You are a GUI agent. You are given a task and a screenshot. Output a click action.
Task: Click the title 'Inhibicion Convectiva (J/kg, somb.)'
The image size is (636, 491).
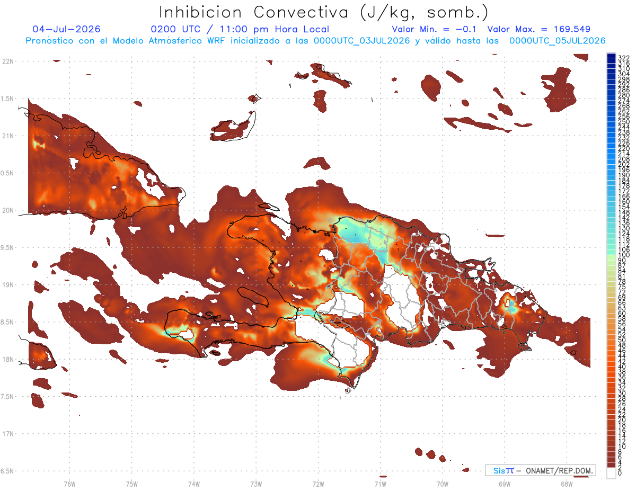click(x=324, y=13)
